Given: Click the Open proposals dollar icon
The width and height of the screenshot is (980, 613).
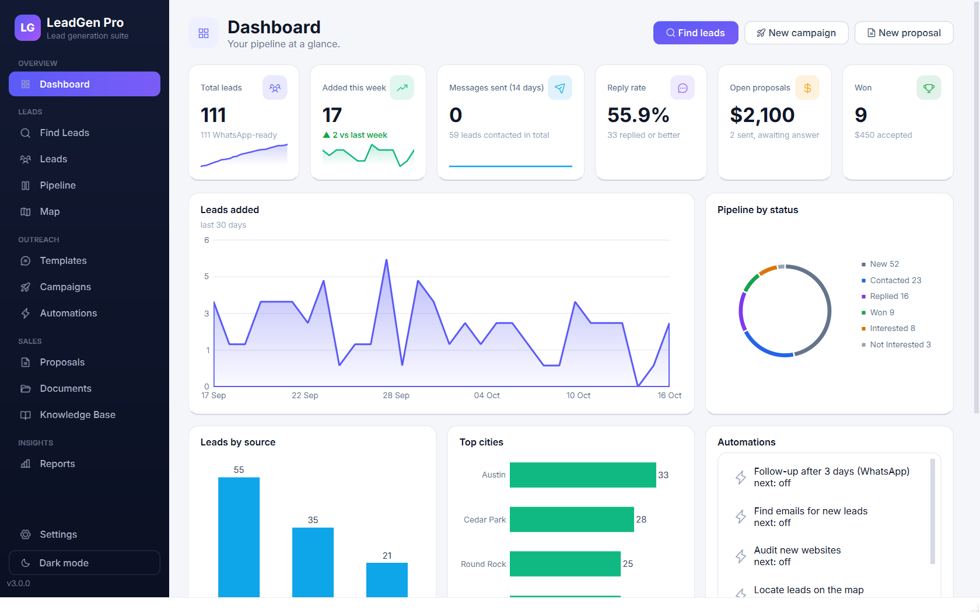Looking at the screenshot, I should (807, 88).
